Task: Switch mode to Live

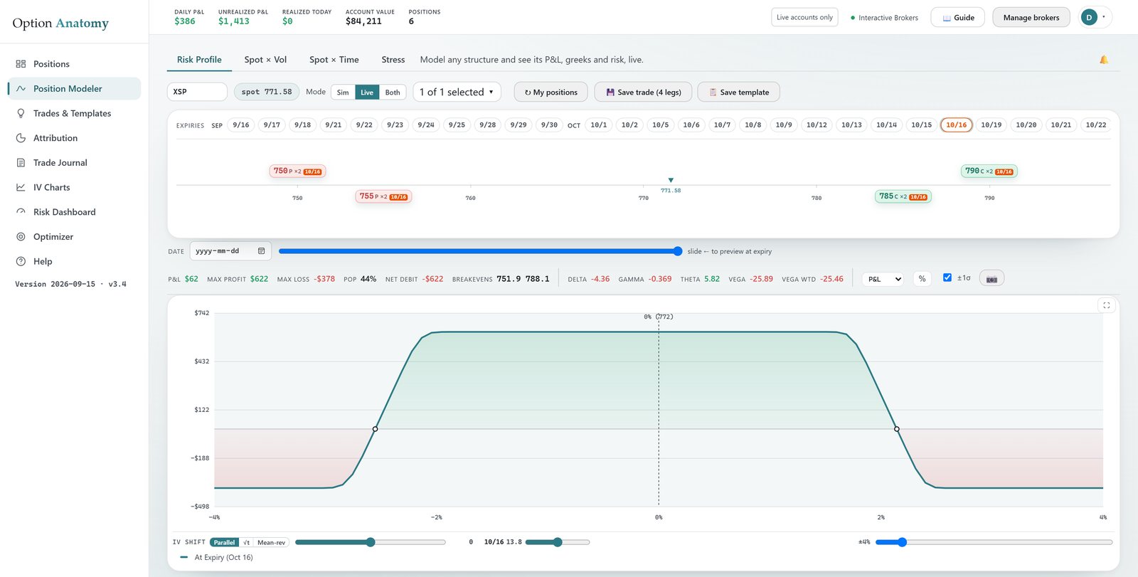Action: point(367,92)
